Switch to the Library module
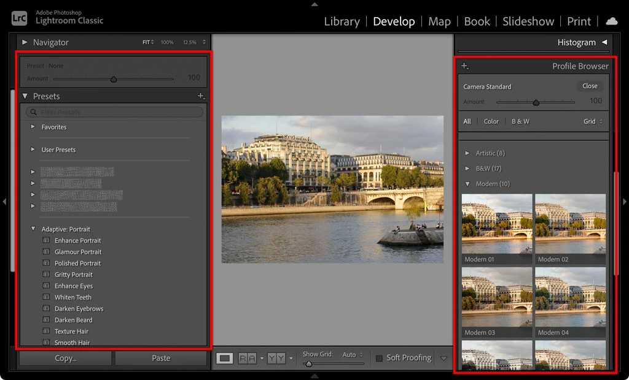629x380 pixels. pos(342,21)
